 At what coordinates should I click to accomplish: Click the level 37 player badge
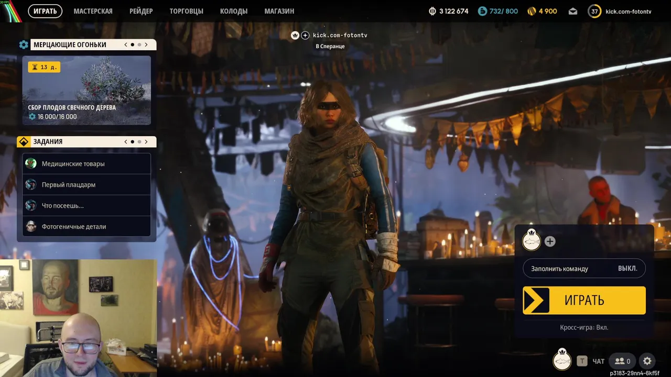(x=594, y=11)
